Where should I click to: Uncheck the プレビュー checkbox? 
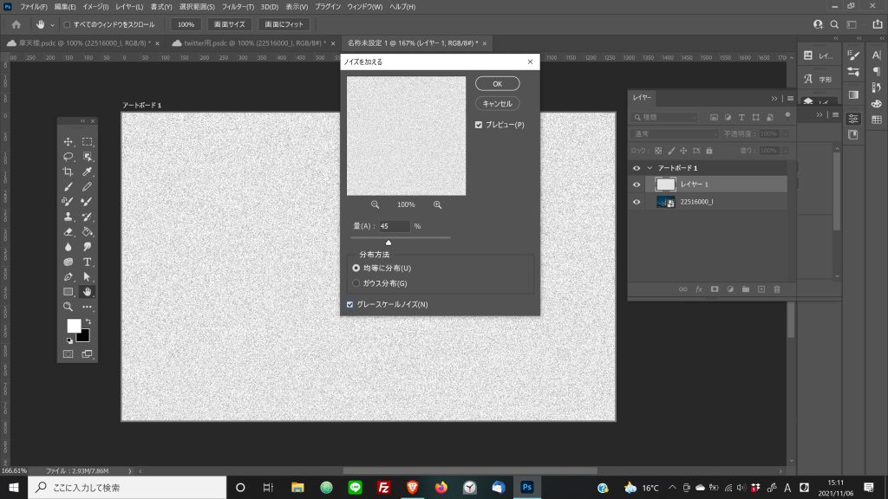pos(480,124)
